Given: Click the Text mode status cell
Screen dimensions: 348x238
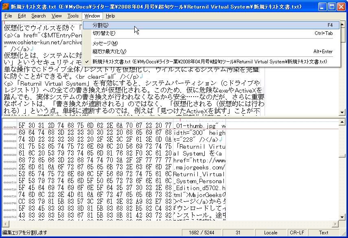Looking at the screenshot, I should tap(324, 233).
